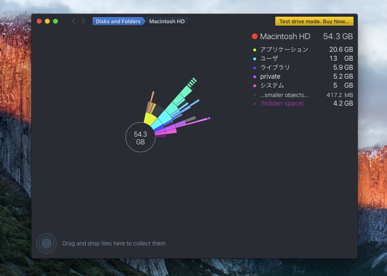Click the collector drop target circle
The image size is (387, 276).
coord(46,243)
